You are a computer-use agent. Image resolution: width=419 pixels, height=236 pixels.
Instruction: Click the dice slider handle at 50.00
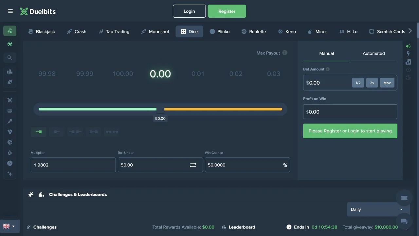tap(160, 109)
